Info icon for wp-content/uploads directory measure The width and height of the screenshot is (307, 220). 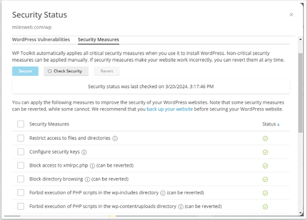(x=181, y=207)
